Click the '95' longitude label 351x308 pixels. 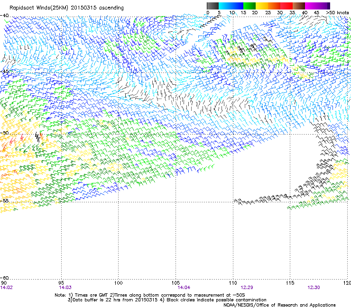61,283
